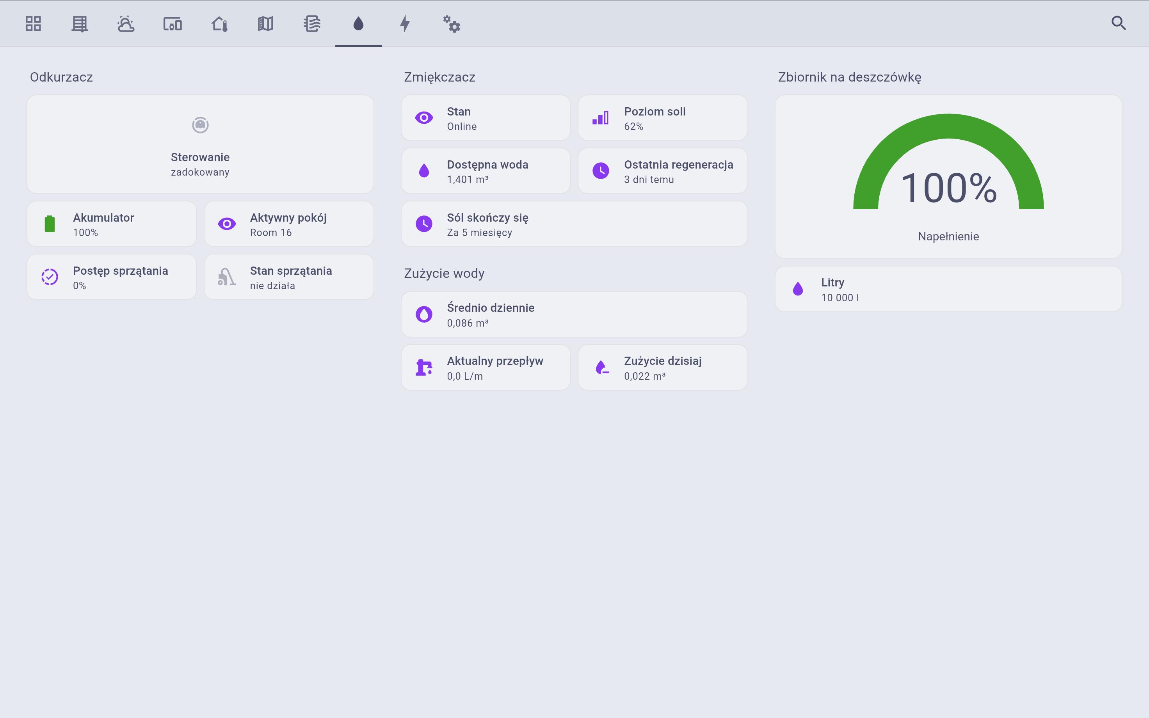Open the weather tab
1149x718 pixels.
[126, 23]
